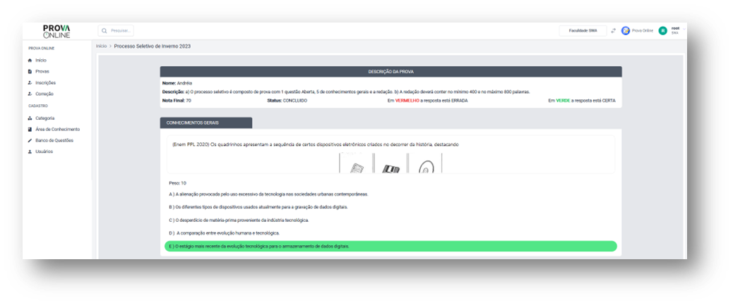This screenshot has width=733, height=305.
Task: Click the Usuários person icon
Action: 30,151
